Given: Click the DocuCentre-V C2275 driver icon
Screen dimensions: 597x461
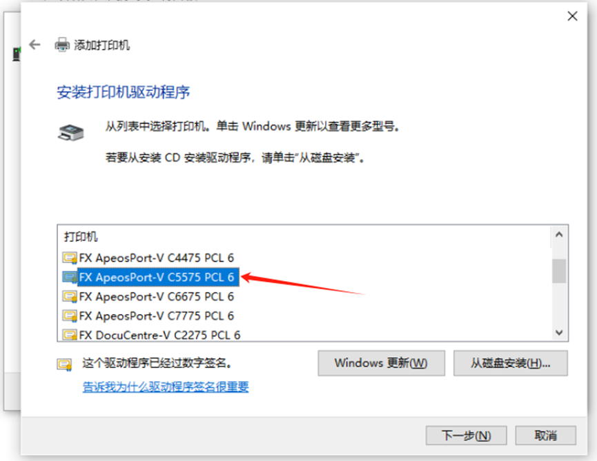Looking at the screenshot, I should click(70, 335).
